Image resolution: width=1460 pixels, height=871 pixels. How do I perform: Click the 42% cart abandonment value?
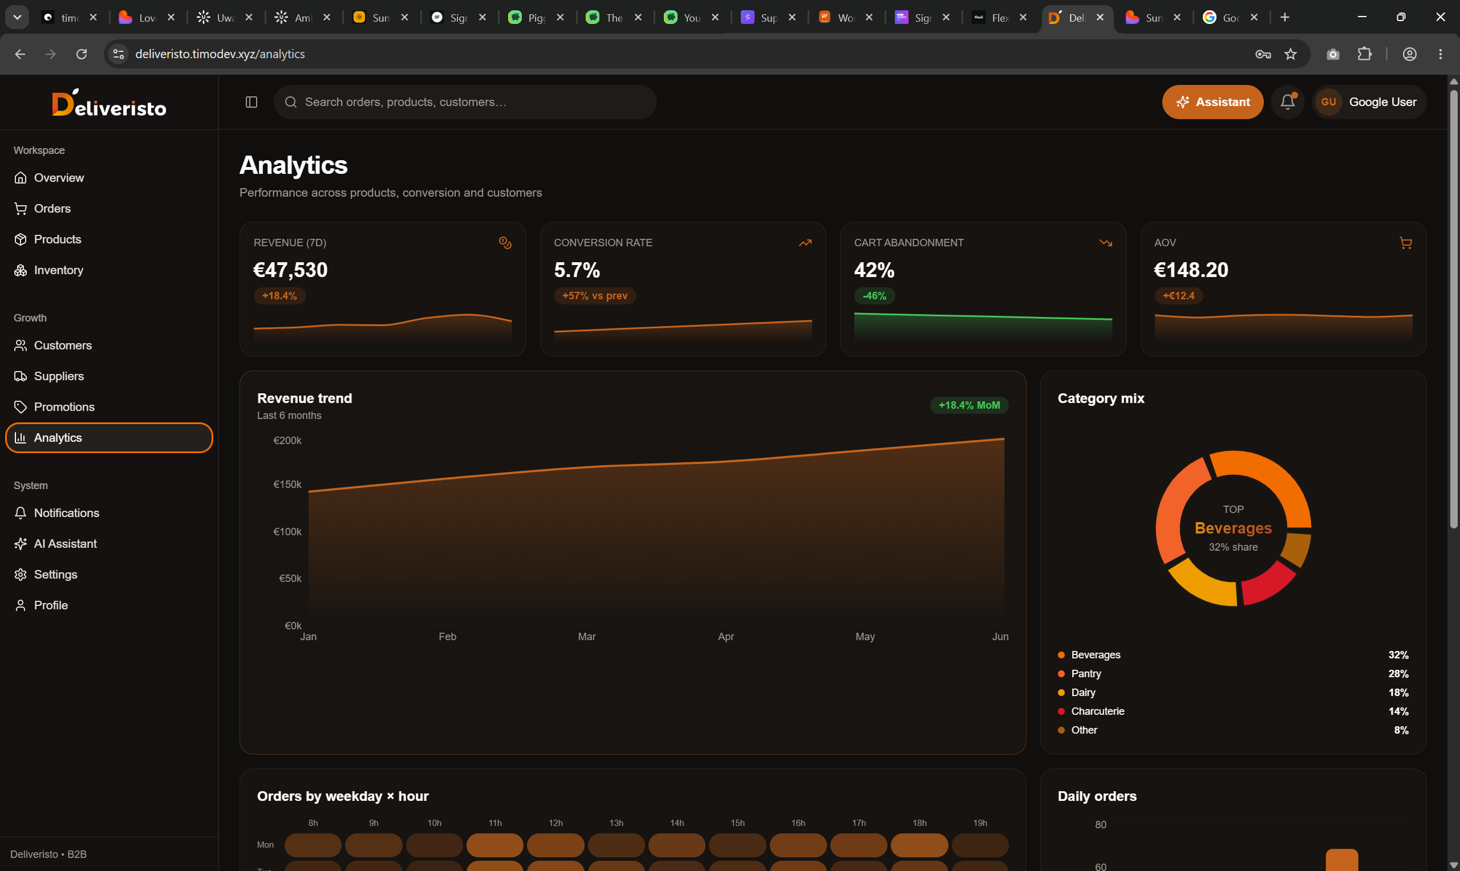[x=874, y=270]
